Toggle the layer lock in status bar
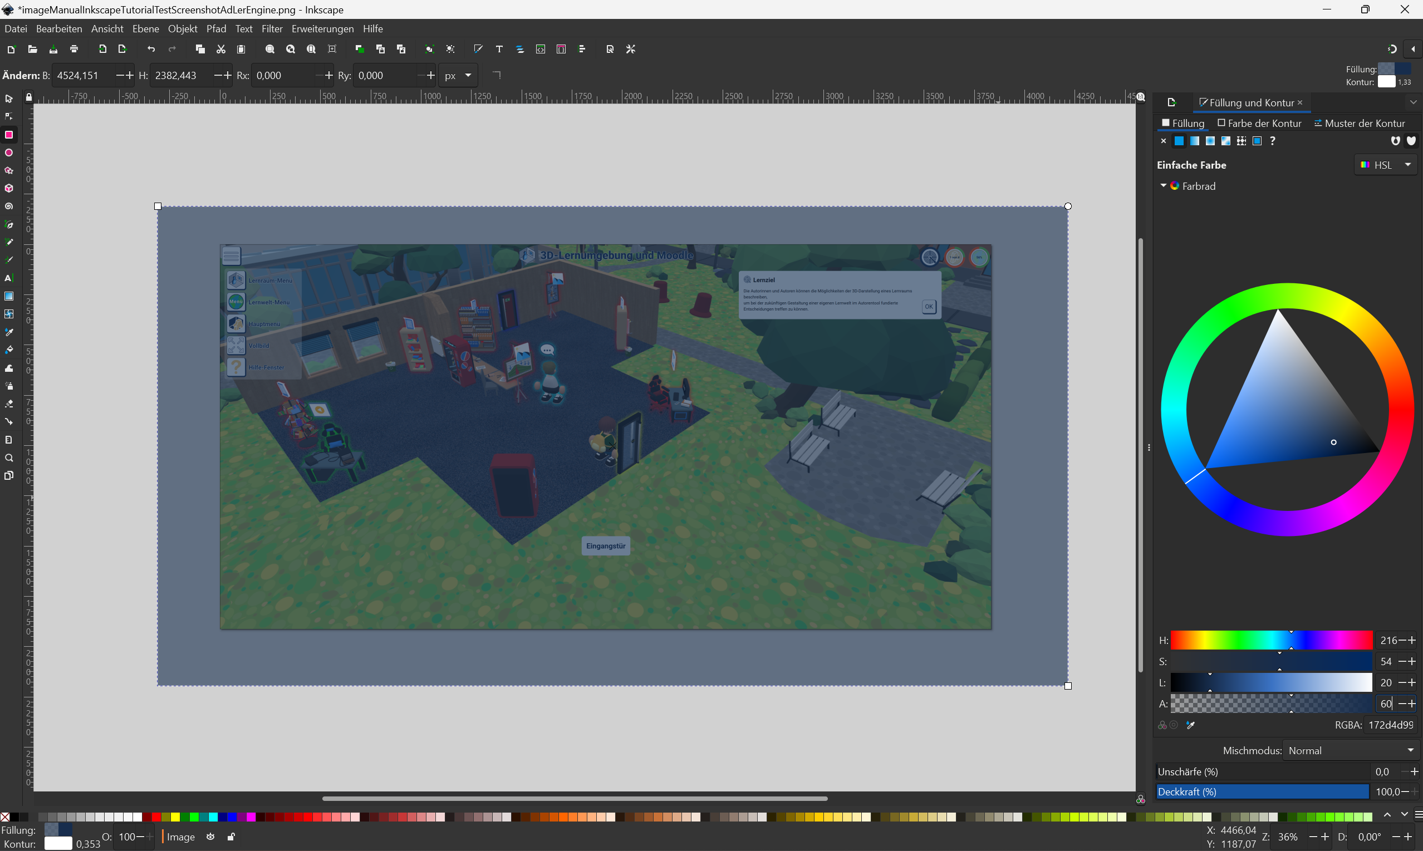The width and height of the screenshot is (1423, 851). [230, 837]
